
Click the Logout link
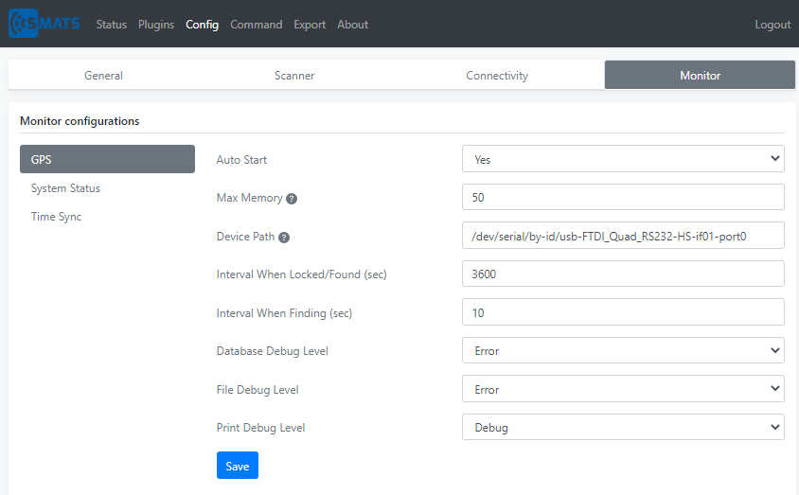coord(772,25)
